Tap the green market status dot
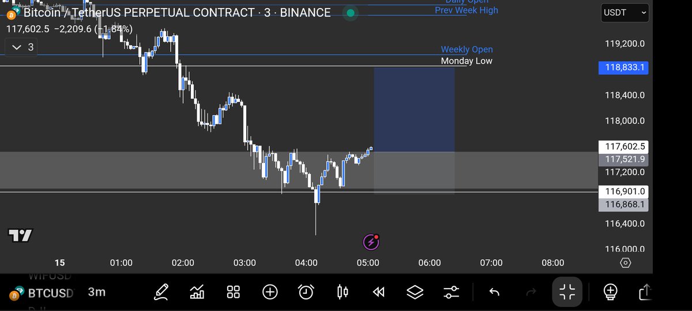692x311 pixels. (350, 12)
